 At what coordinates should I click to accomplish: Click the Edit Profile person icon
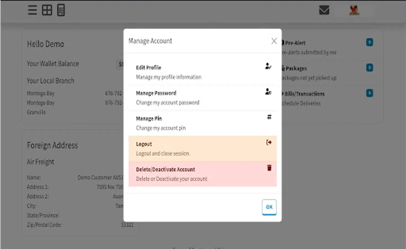(268, 66)
